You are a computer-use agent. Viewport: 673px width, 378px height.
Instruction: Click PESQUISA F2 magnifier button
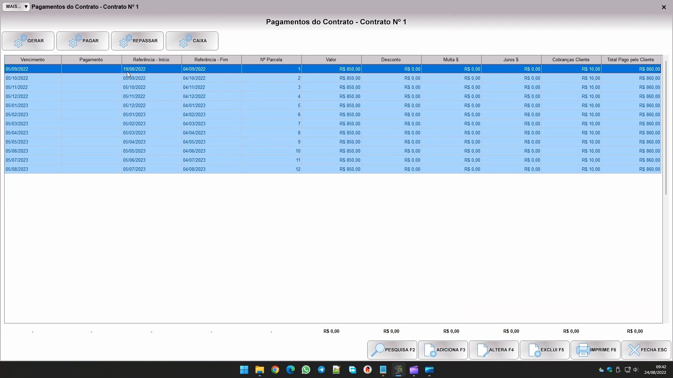[x=392, y=350]
